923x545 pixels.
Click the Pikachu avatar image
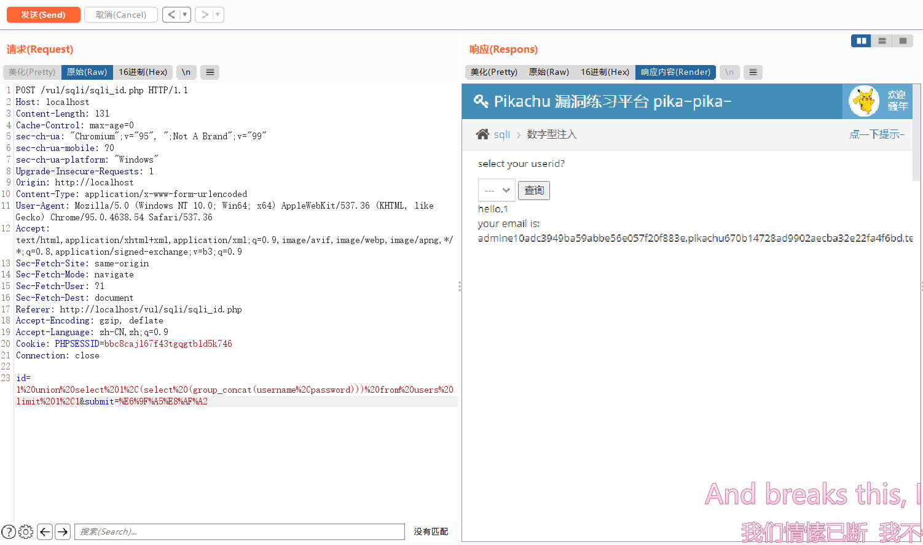pos(864,101)
